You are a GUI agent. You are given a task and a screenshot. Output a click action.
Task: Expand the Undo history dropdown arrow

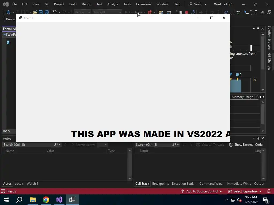tap(60, 12)
